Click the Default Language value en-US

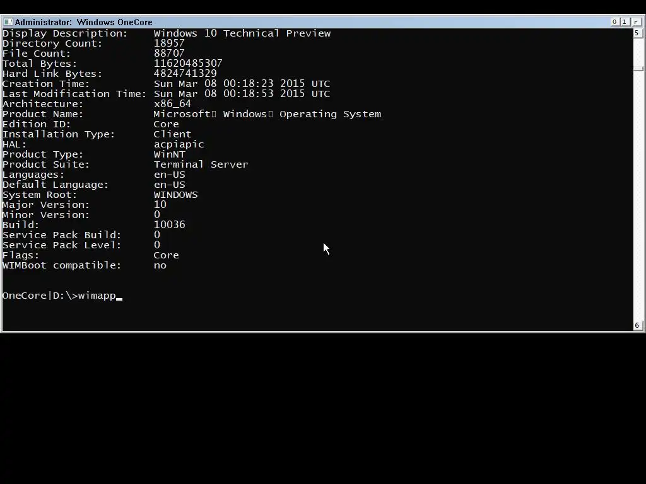169,185
